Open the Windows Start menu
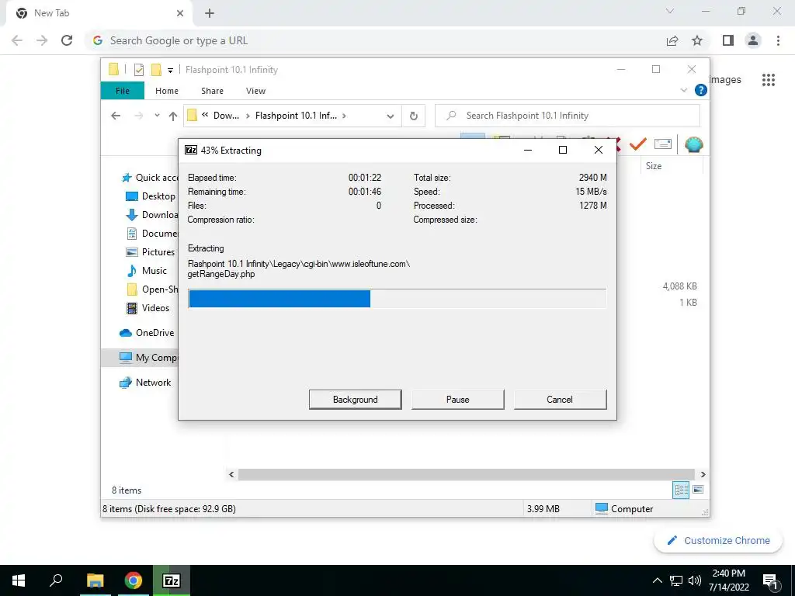 (19, 580)
